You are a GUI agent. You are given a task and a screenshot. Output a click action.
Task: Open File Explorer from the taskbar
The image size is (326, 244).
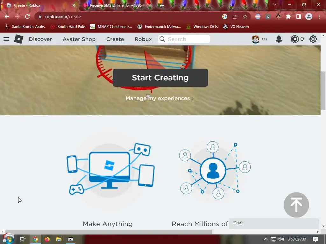pyautogui.click(x=59, y=239)
